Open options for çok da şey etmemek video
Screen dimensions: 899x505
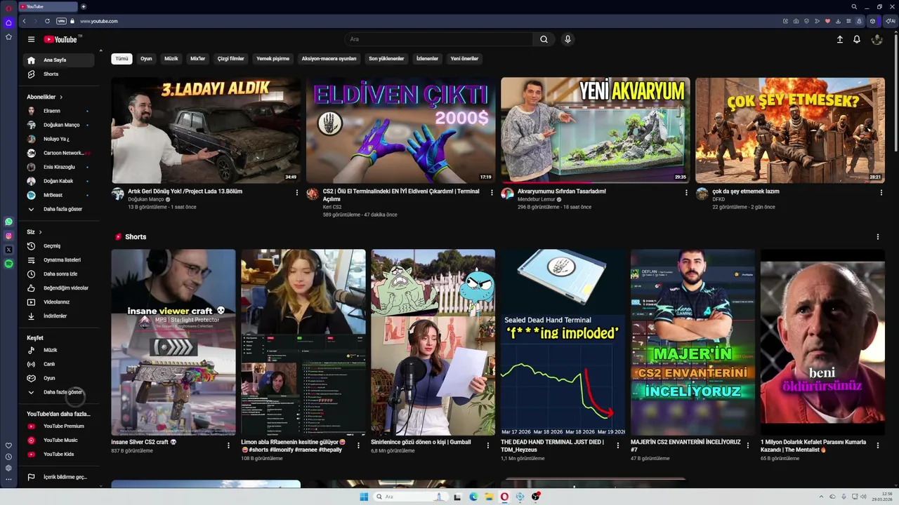pyautogui.click(x=881, y=192)
